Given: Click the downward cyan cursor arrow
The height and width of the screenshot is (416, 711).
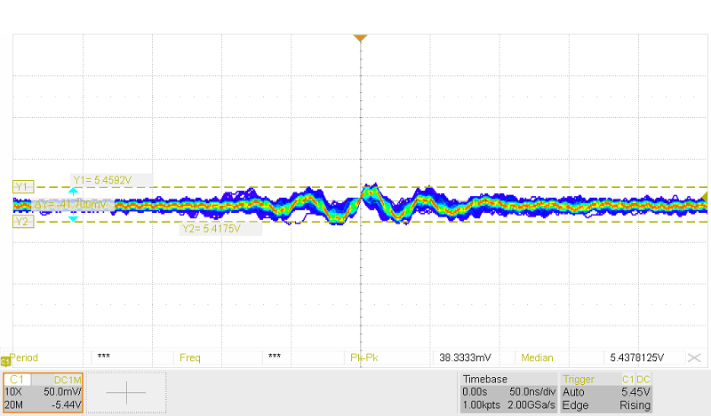Looking at the screenshot, I should point(74,217).
